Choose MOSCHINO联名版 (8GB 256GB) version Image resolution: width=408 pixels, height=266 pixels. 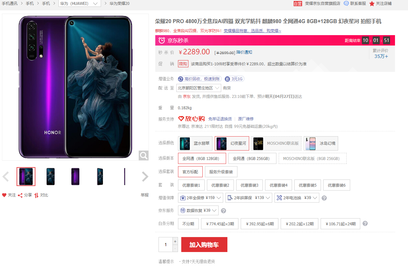pyautogui.click(x=312, y=158)
